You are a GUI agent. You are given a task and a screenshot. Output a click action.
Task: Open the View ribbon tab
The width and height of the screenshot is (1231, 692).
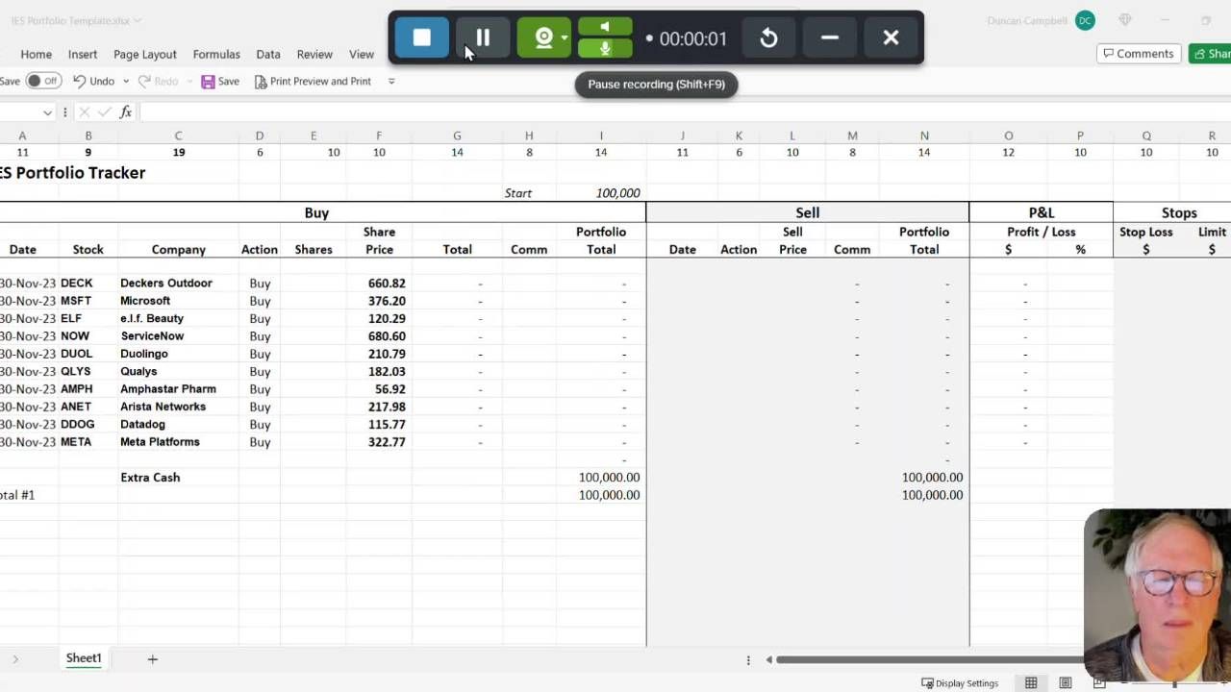click(x=362, y=54)
